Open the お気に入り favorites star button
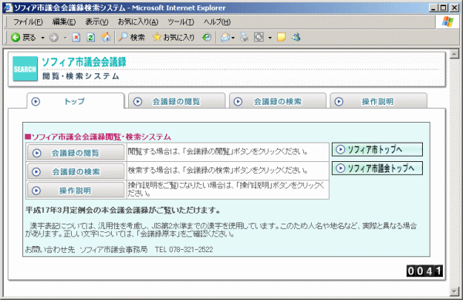The width and height of the screenshot is (463, 300). point(174,38)
